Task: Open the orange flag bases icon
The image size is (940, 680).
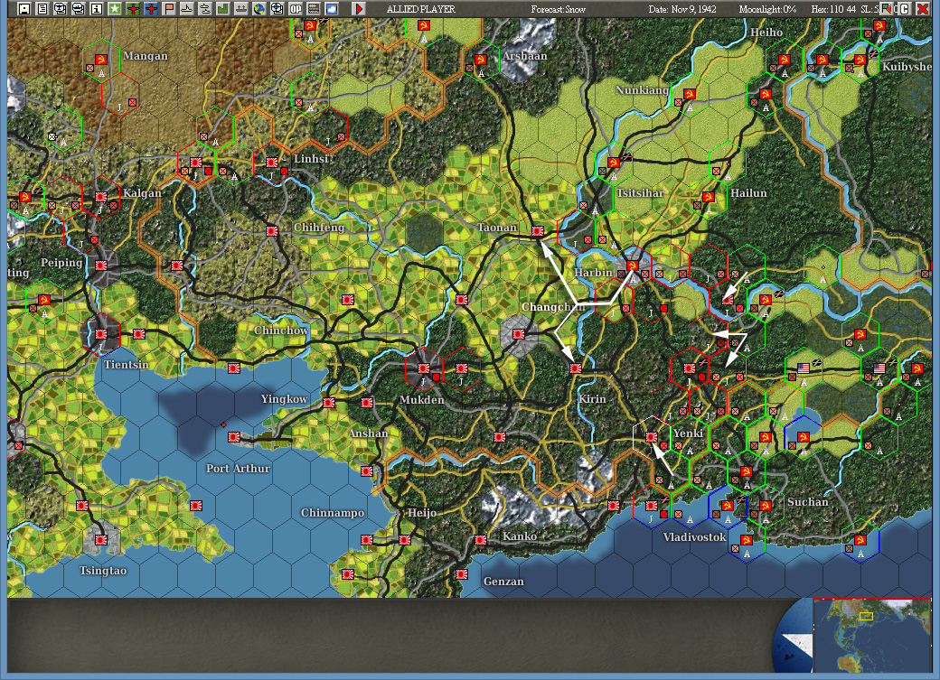Action: tap(169, 9)
